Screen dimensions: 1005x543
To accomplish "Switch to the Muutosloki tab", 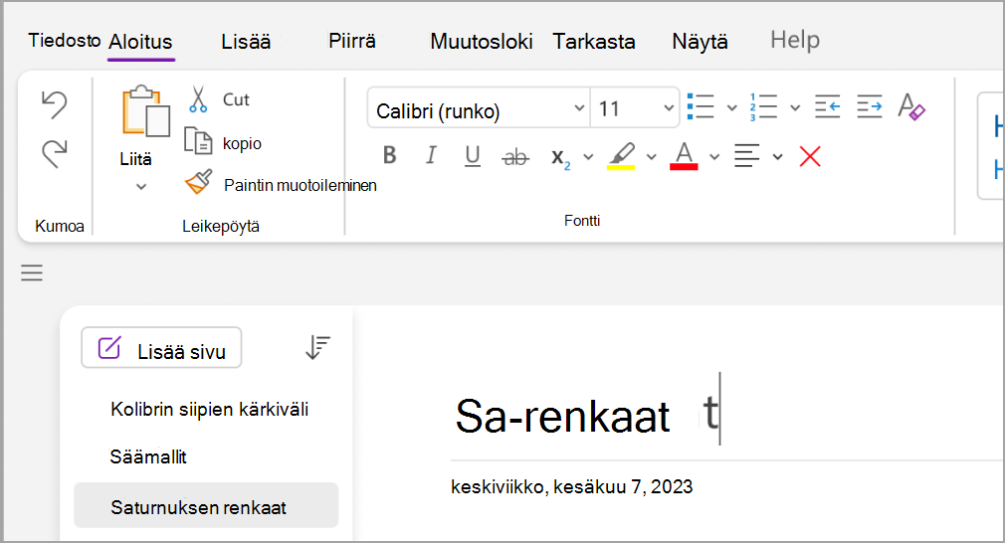I will (x=482, y=42).
